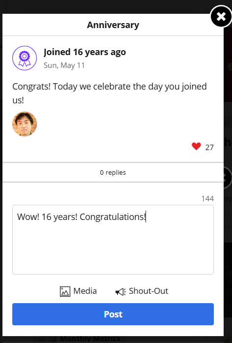This screenshot has height=343, width=232.
Task: Click the Media picture icon
Action: (65, 291)
